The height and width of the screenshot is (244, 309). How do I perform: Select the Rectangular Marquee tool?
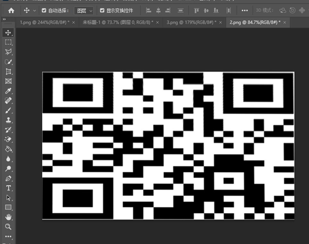pyautogui.click(x=8, y=42)
